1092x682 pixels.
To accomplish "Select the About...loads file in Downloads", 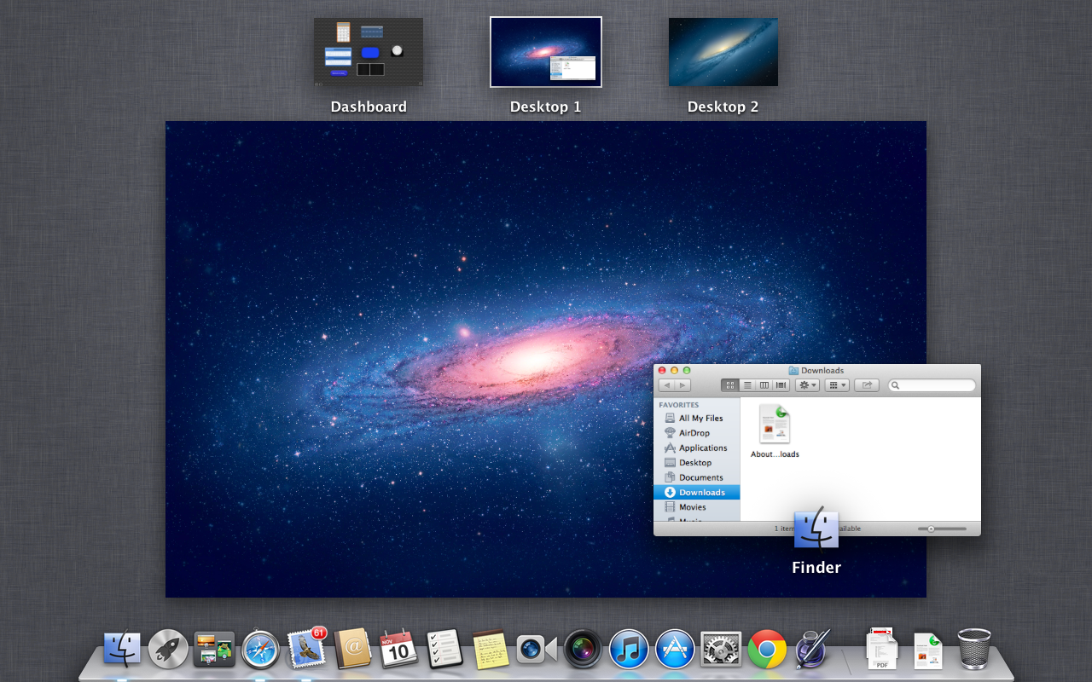I will pos(775,431).
